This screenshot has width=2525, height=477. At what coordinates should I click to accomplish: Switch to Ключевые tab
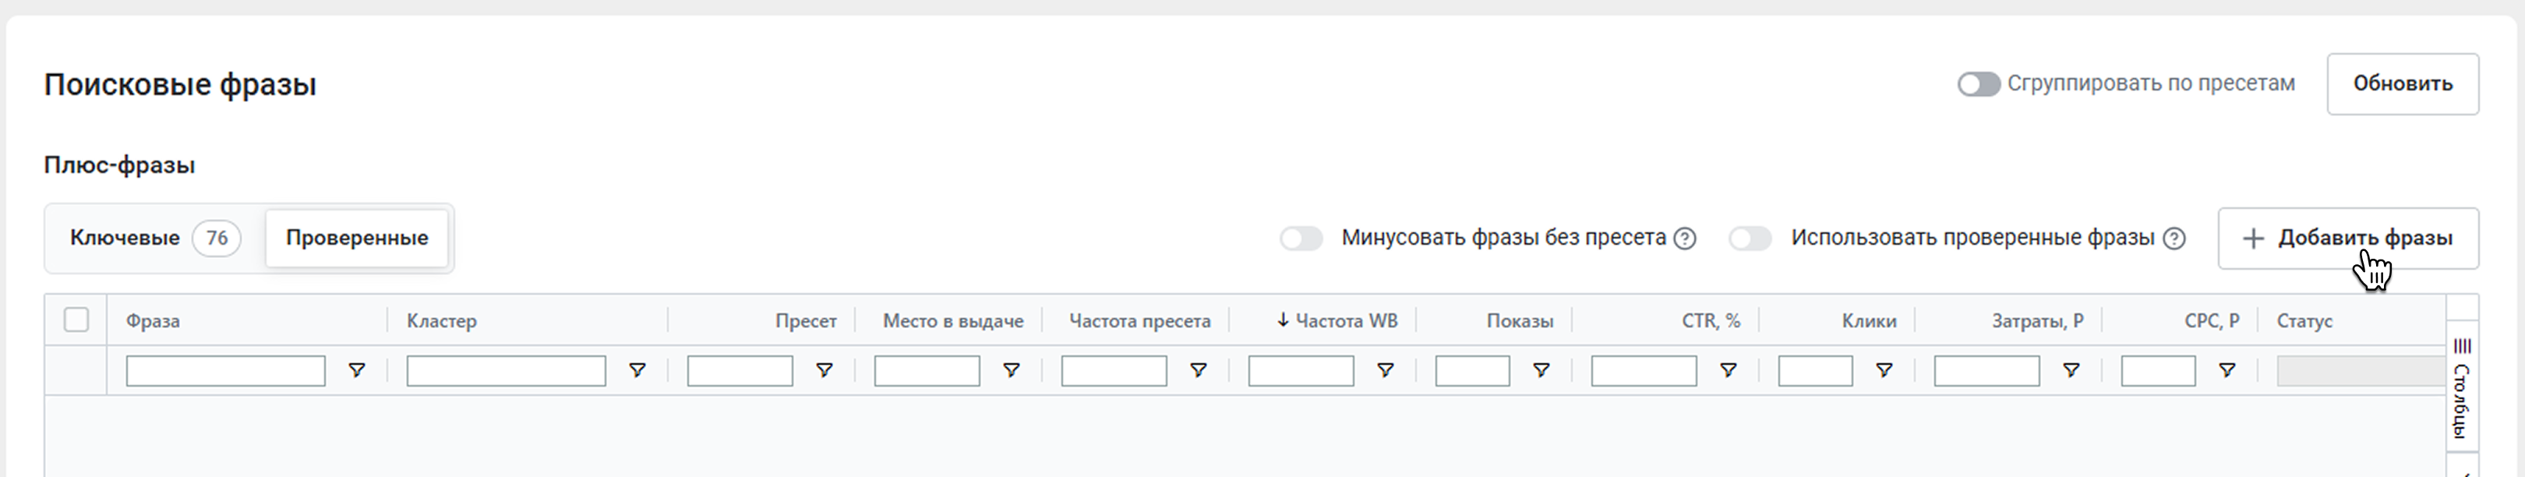coord(154,238)
